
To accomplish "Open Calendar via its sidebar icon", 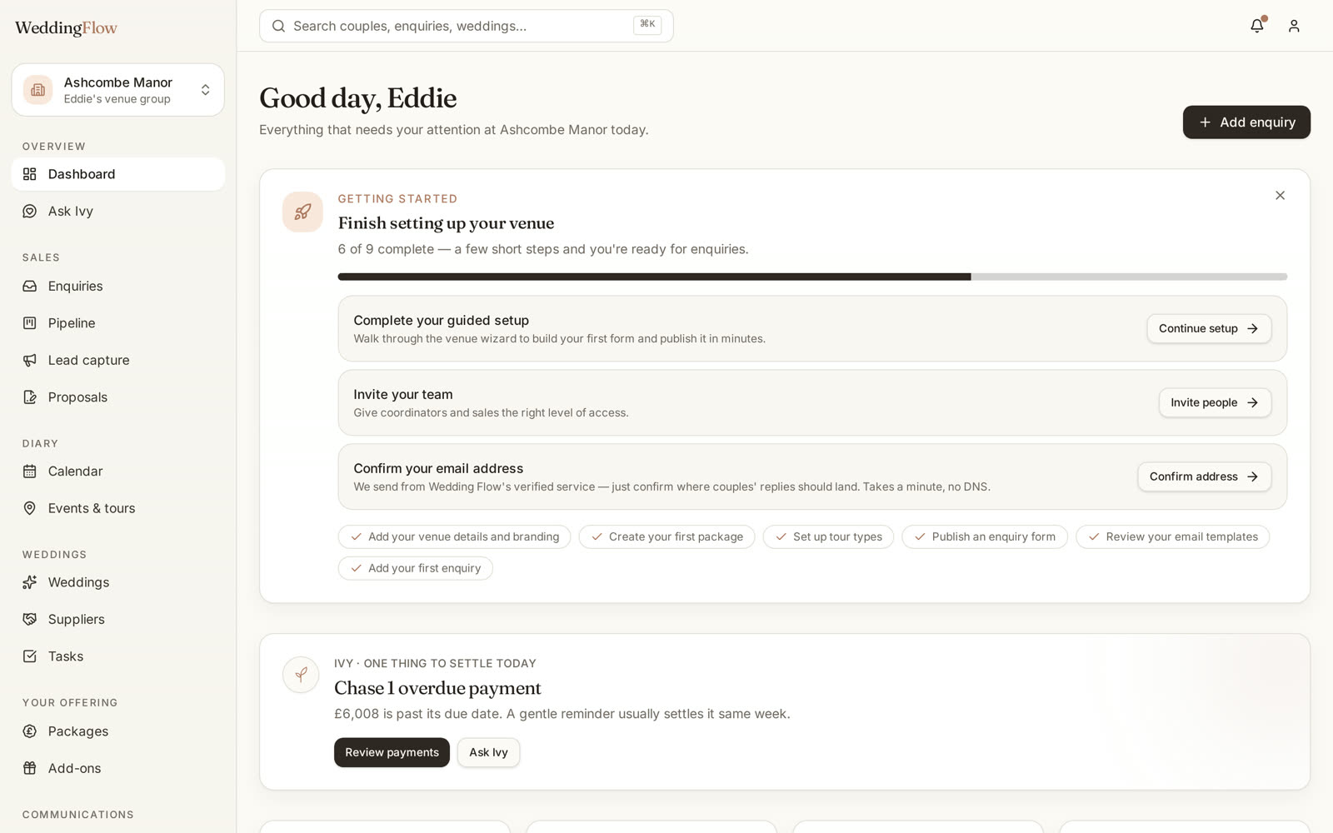I will coord(30,471).
